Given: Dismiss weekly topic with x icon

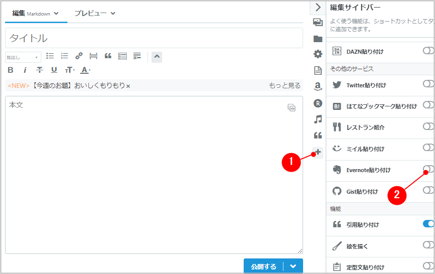Looking at the screenshot, I should point(128,86).
